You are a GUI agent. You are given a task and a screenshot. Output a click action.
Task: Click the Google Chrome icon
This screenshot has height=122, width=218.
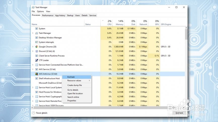coord(37,47)
